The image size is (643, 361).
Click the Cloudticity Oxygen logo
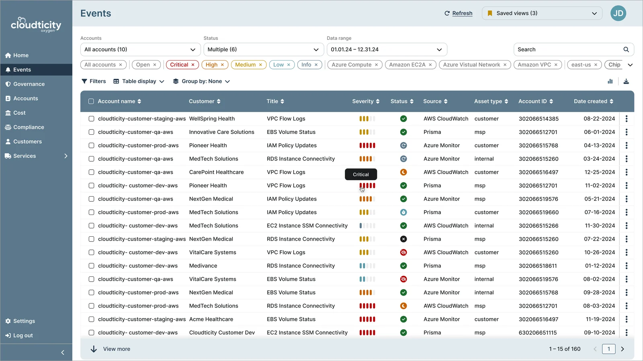click(x=36, y=25)
